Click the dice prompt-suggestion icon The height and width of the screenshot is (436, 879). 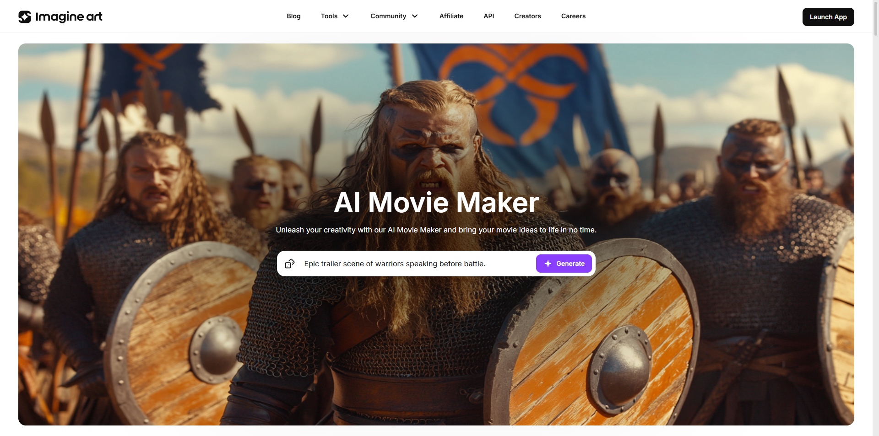click(290, 264)
